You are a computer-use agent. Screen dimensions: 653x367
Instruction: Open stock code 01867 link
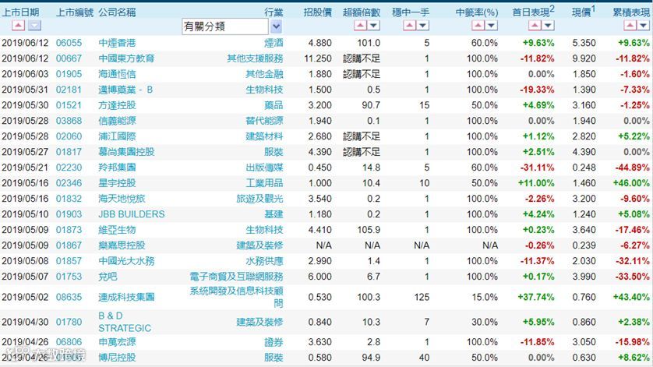pos(69,245)
